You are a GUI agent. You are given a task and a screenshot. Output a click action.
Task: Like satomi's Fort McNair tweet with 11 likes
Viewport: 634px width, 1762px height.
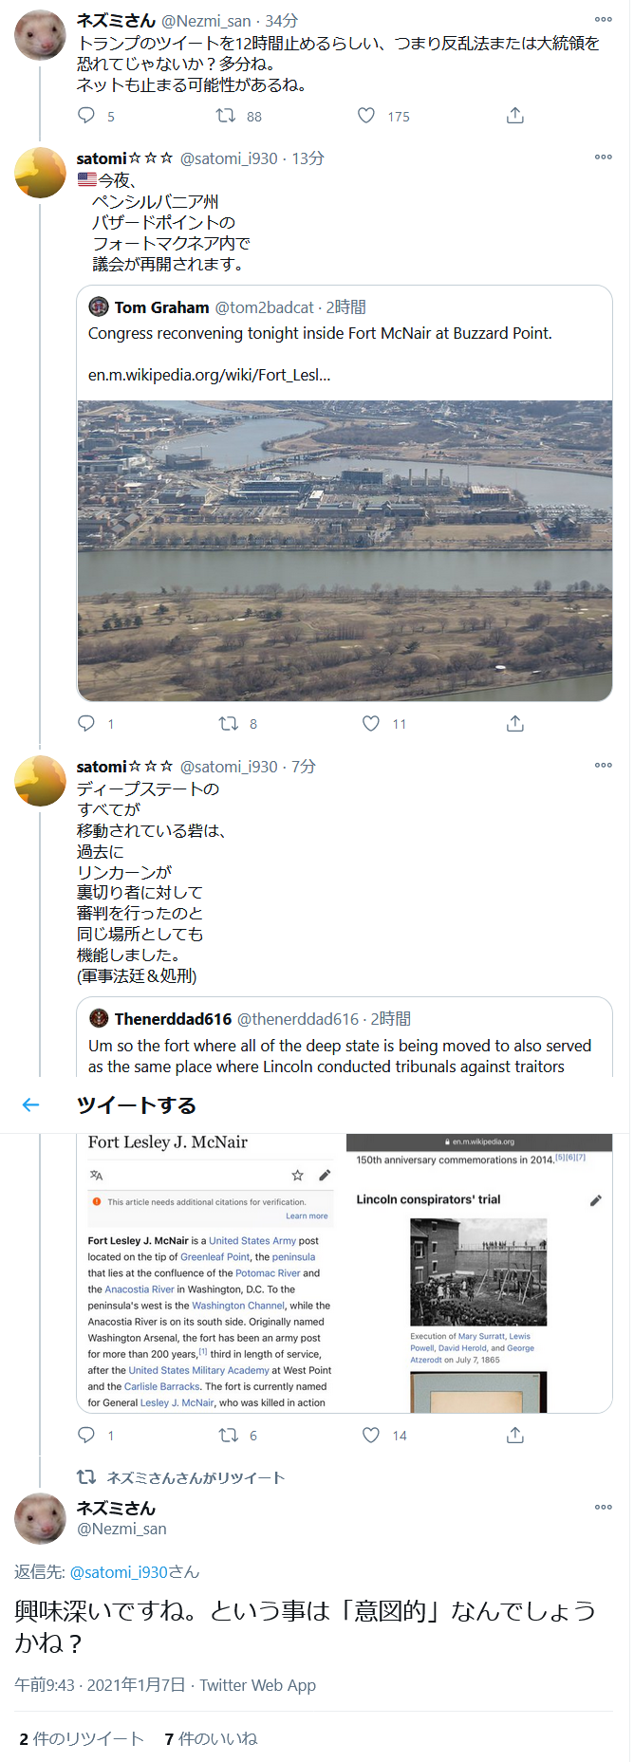pos(371,724)
